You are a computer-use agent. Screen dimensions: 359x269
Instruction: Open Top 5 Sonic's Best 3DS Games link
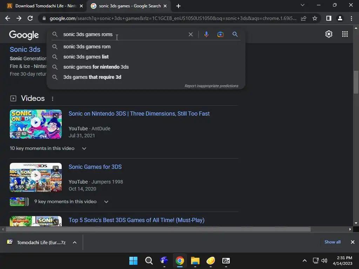136,220
